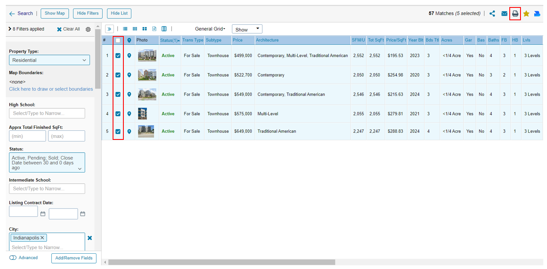The width and height of the screenshot is (547, 269).
Task: Click the Search link at top left
Action: click(25, 13)
